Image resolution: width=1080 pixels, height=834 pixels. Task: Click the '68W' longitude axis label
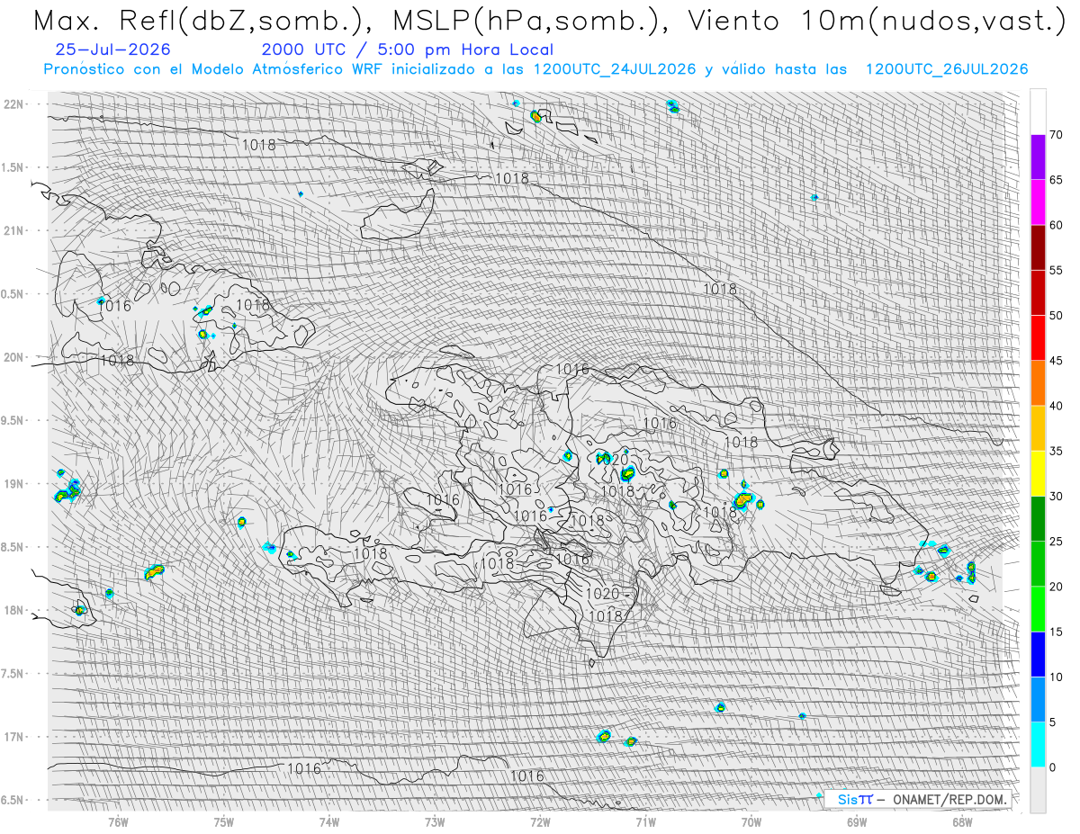pyautogui.click(x=962, y=821)
